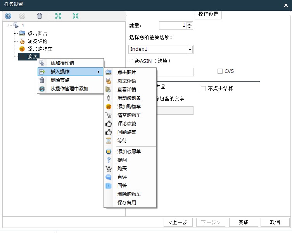292x233 pixels.
Task: Click the blue add (plus) toolbar icon
Action: point(8,16)
